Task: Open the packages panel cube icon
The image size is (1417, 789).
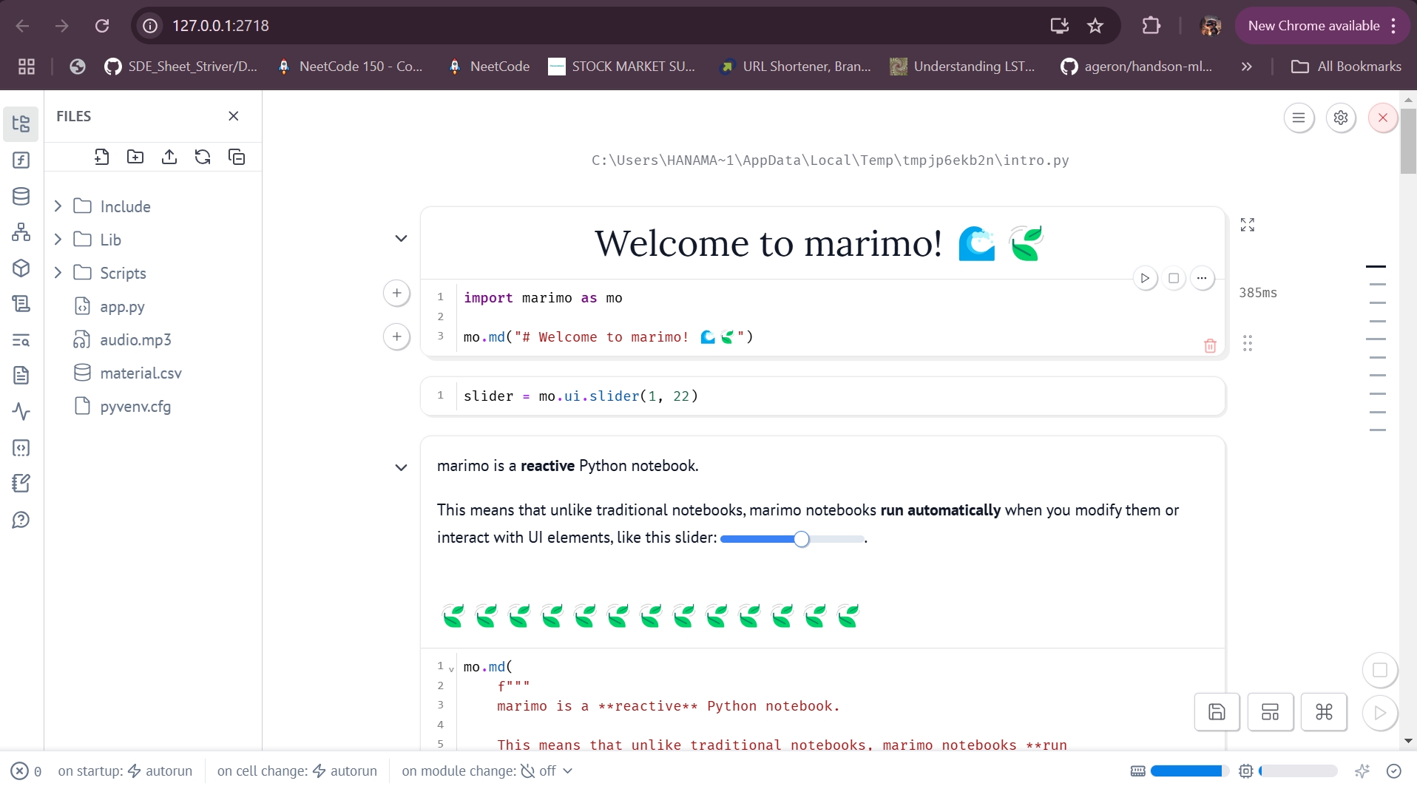Action: click(21, 268)
